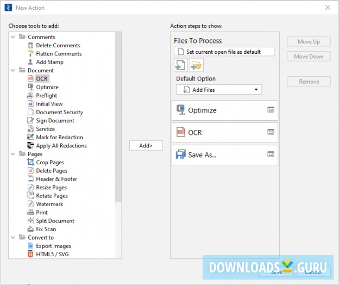
Task: Click the Export Images icon
Action: 30,246
